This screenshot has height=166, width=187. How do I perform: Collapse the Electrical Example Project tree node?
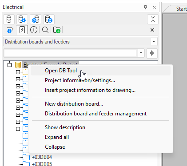[10, 65]
